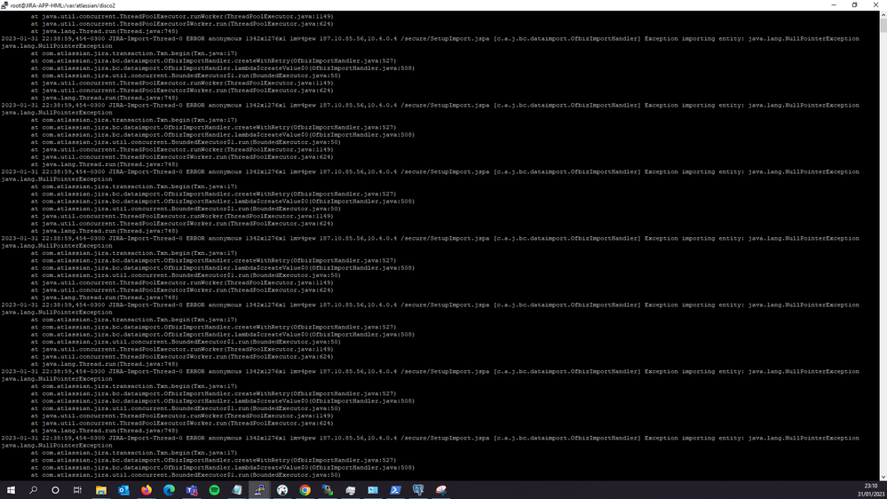This screenshot has width=887, height=499.
Task: Open Google Chrome from the taskbar
Action: pos(305,490)
